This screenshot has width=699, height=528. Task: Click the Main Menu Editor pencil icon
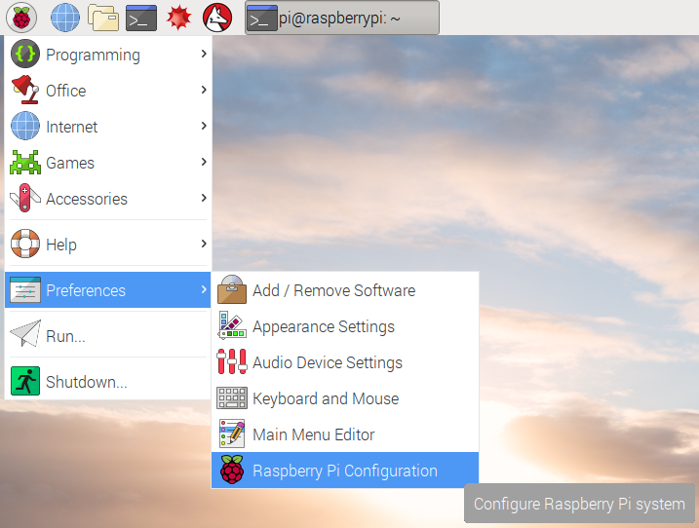232,434
